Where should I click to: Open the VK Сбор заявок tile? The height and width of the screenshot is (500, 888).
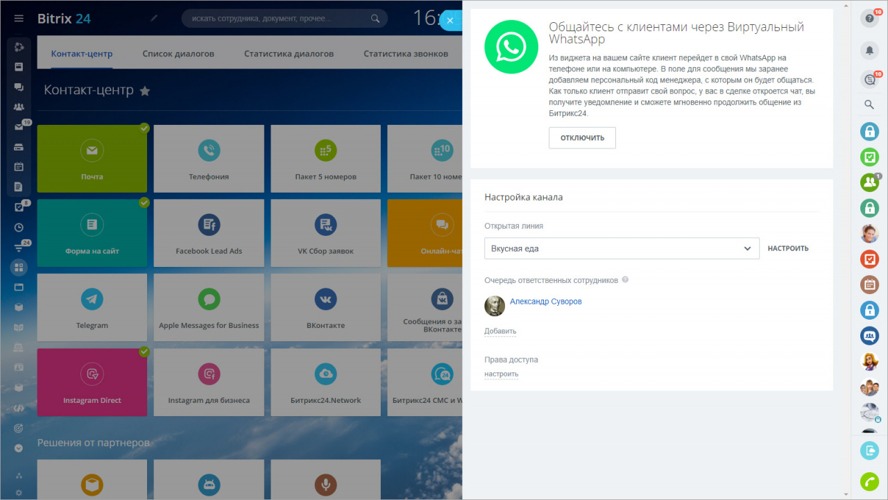(x=325, y=233)
